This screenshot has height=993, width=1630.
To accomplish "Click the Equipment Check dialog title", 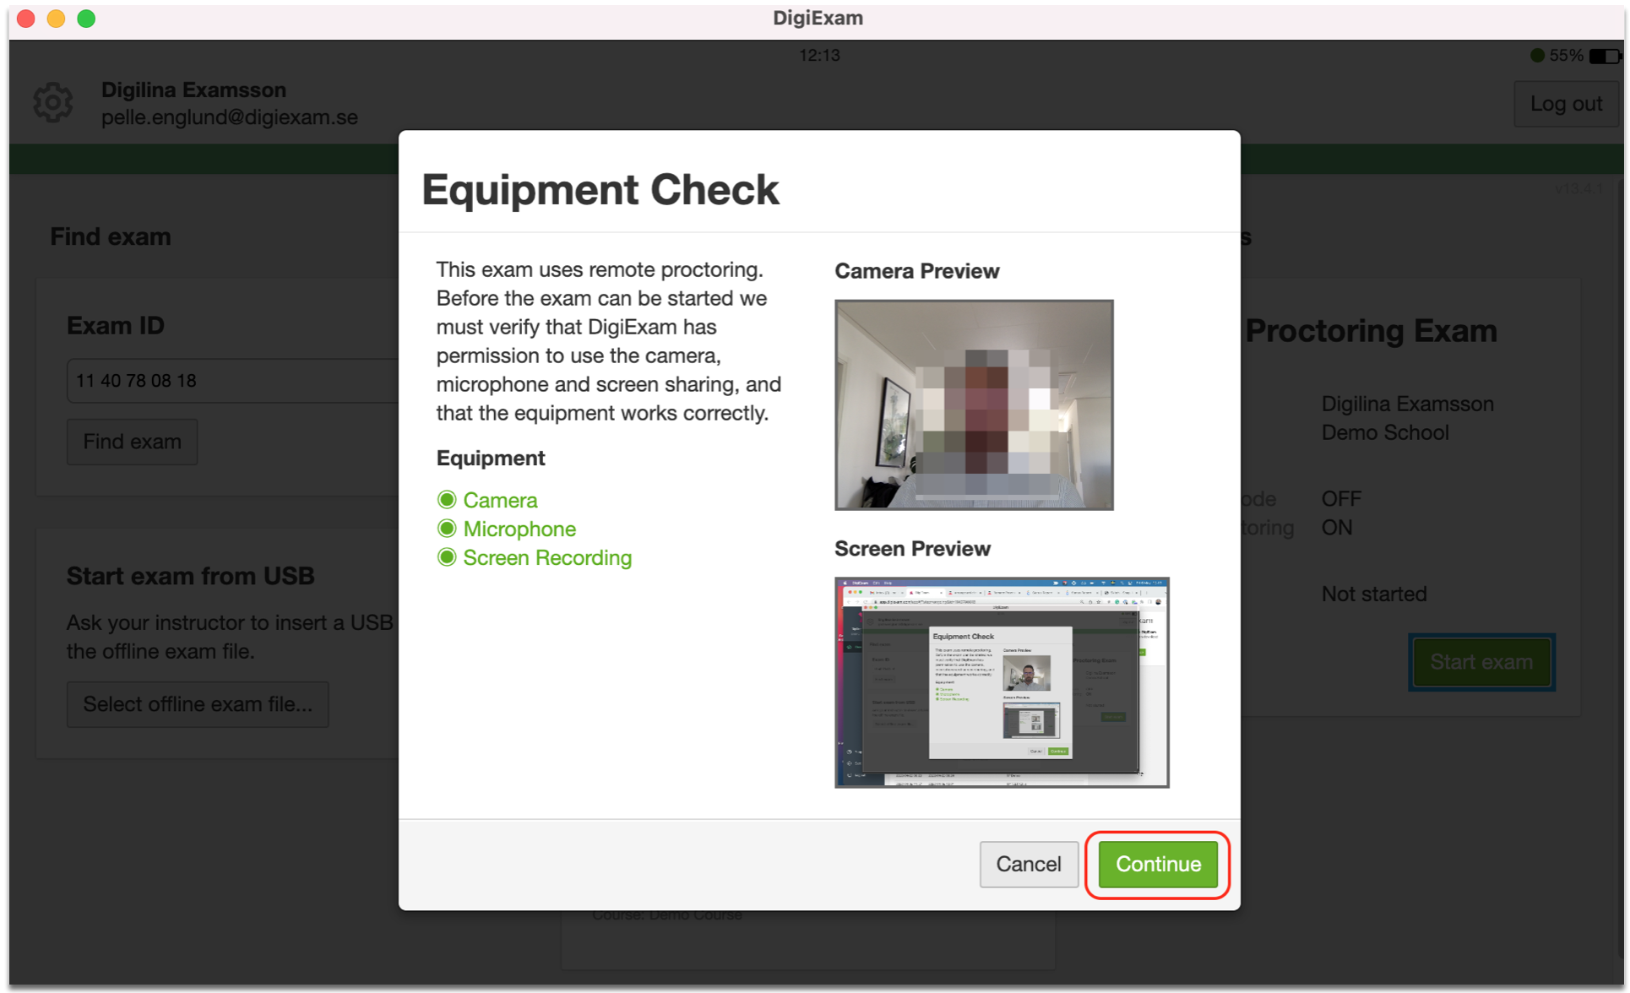I will click(x=600, y=189).
